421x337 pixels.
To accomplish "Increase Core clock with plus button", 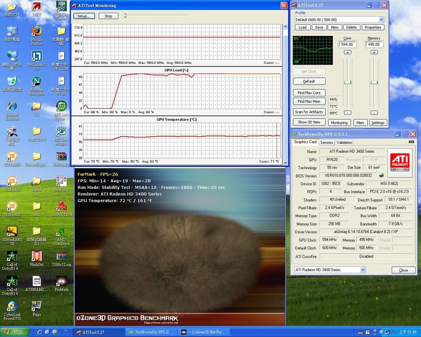I will point(347,52).
